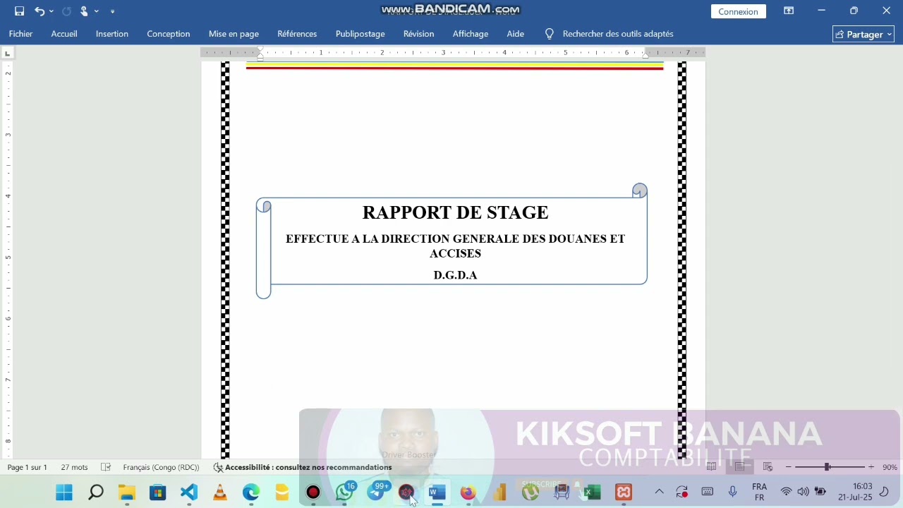
Task: Open the Références tab
Action: (x=297, y=34)
